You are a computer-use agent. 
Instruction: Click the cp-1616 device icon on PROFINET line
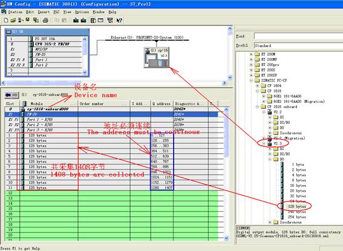tap(157, 57)
